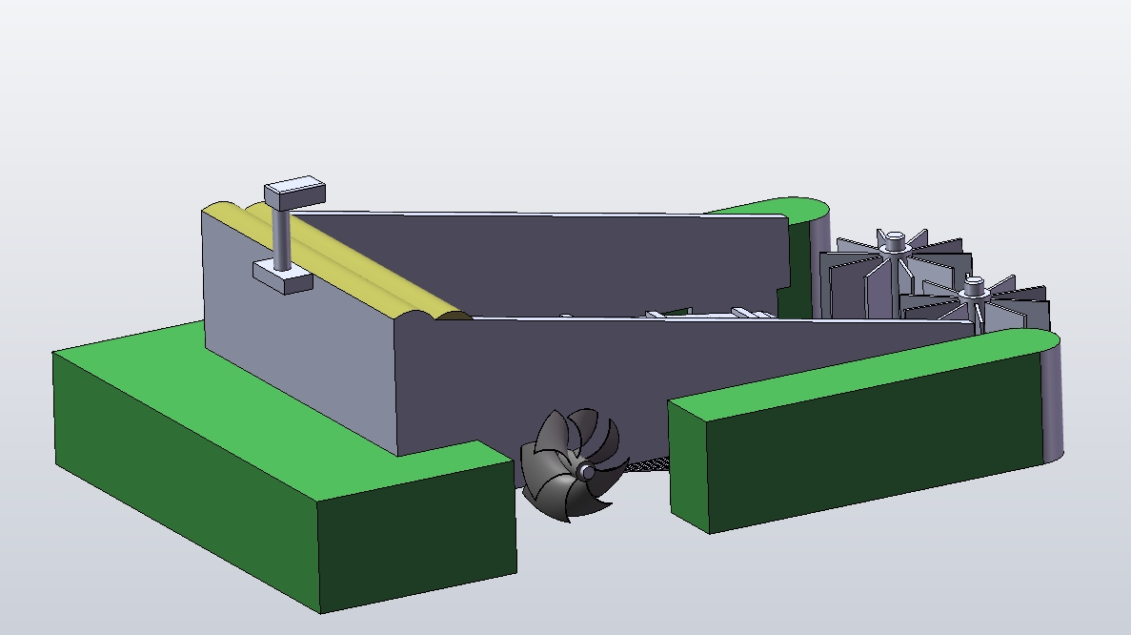Select the lower bracket block under the post
Screen dimensions: 1131x635
tap(283, 277)
